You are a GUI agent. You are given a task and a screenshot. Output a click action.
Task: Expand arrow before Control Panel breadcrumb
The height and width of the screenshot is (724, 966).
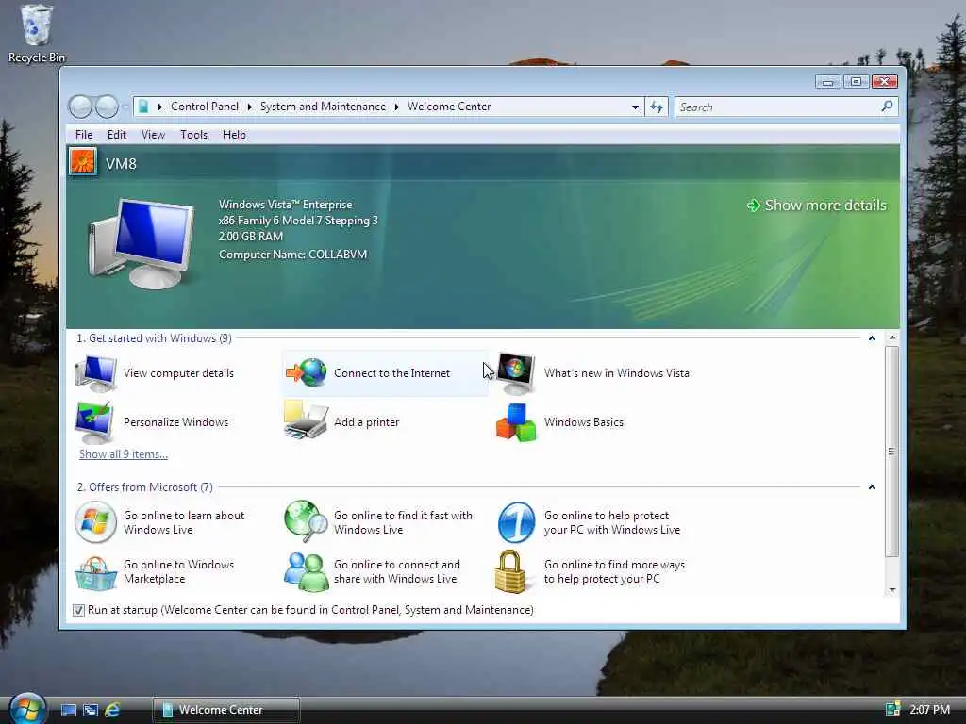click(160, 107)
